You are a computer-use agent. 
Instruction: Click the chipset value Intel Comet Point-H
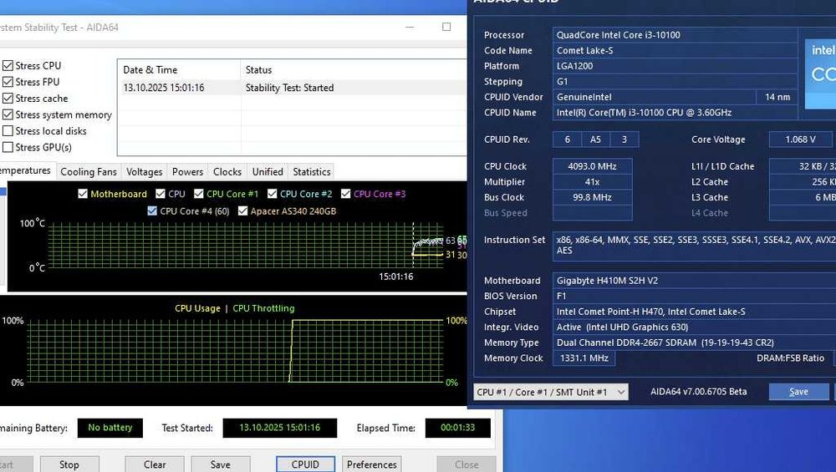tap(694, 312)
